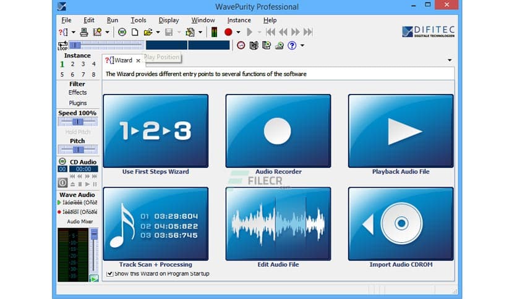The height and width of the screenshot is (299, 517).
Task: Open the Playback Audio File tile
Action: click(401, 131)
